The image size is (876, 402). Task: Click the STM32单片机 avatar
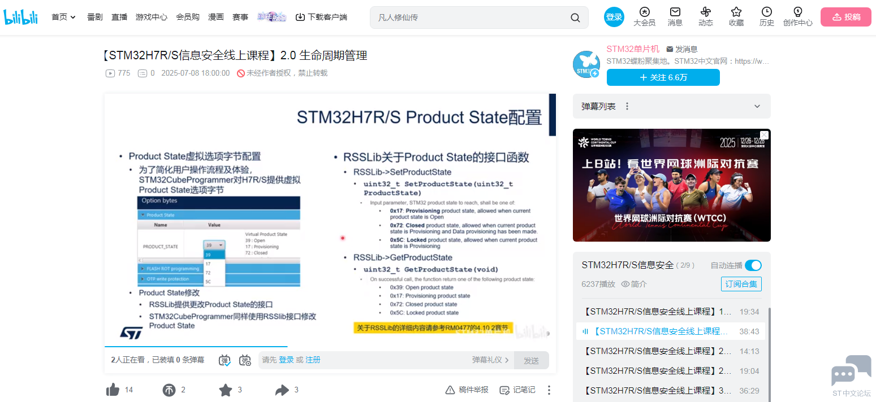586,64
